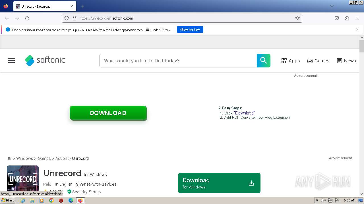
Task: Open the News section
Action: 346,61
